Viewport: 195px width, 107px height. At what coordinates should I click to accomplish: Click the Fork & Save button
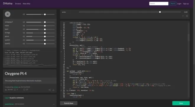(69, 103)
